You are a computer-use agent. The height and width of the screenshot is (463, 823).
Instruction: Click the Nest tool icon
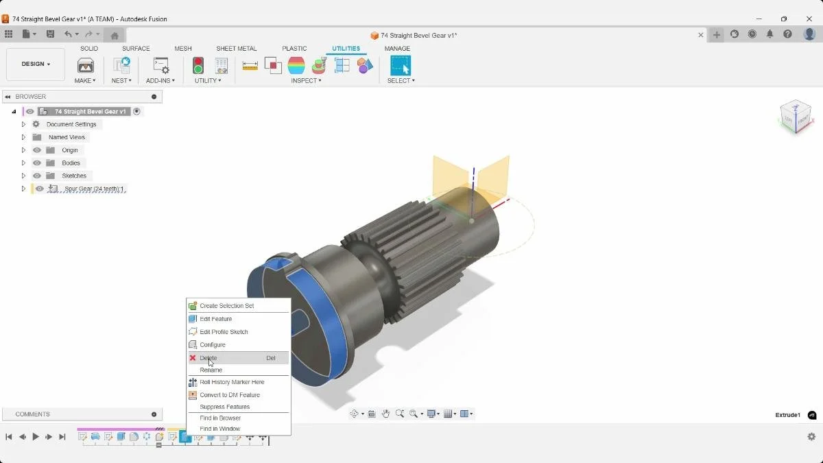121,66
